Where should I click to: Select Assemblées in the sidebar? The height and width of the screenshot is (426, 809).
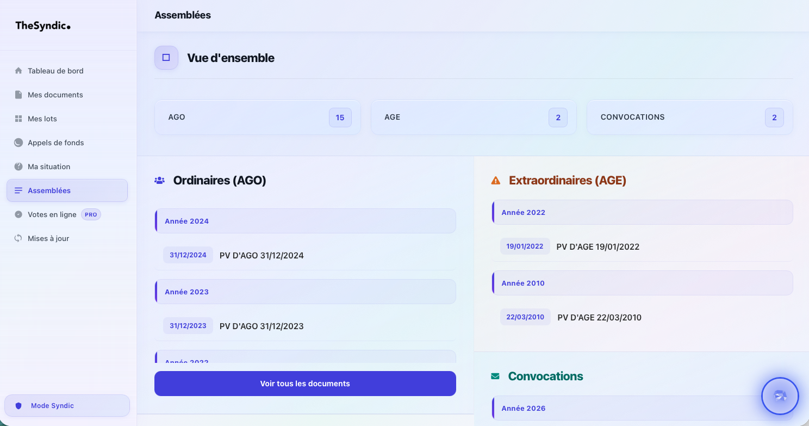(x=67, y=190)
